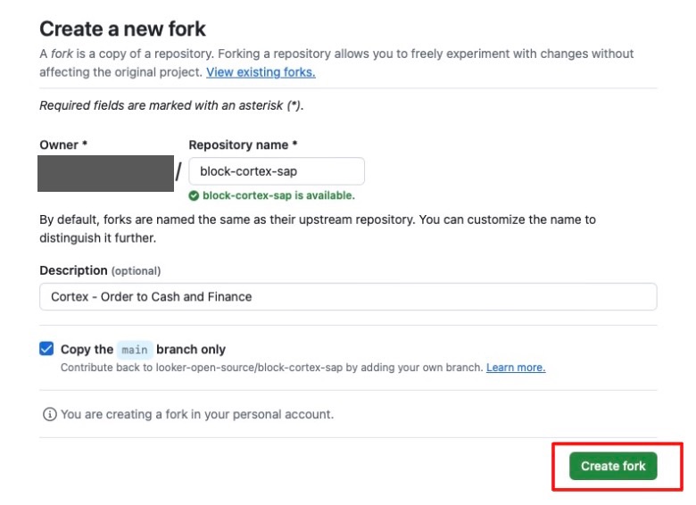Click the green availability checkmark icon
Image resolution: width=696 pixels, height=505 pixels.
point(194,195)
